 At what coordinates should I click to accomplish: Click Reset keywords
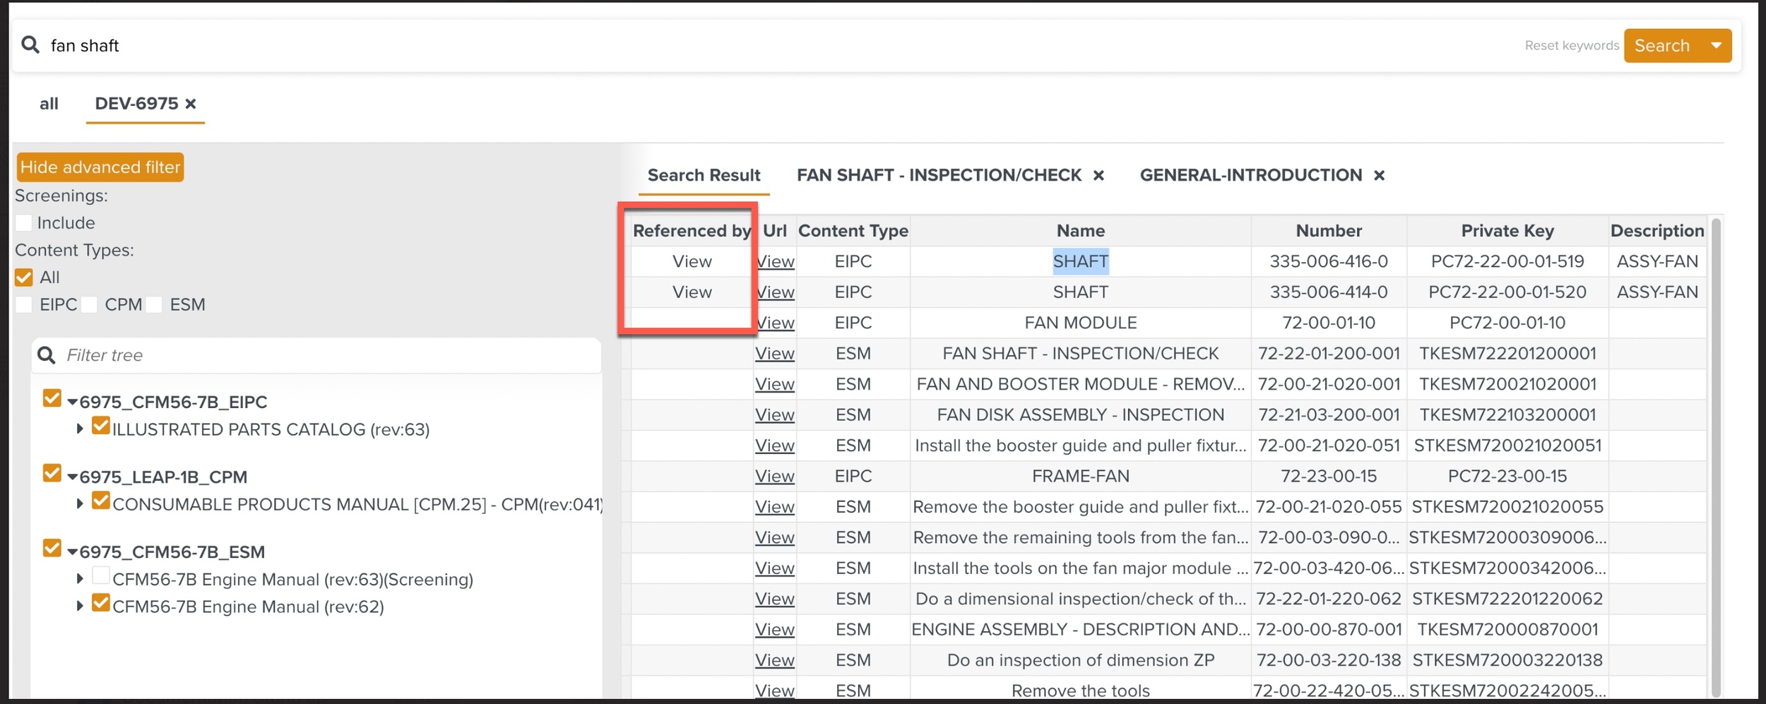(x=1572, y=45)
